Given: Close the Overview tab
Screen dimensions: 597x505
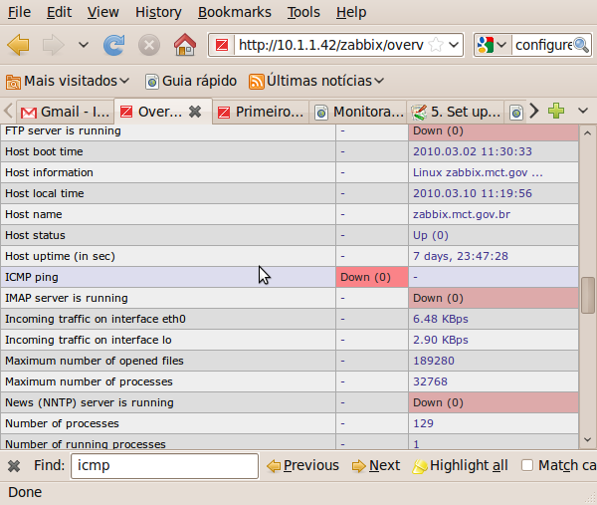Looking at the screenshot, I should click(x=195, y=112).
